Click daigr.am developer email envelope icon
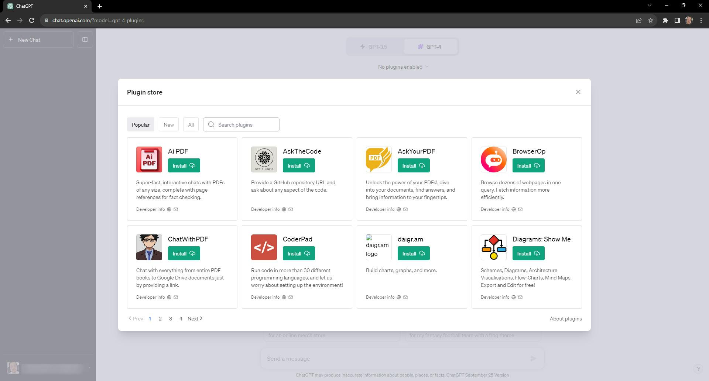 tap(405, 297)
